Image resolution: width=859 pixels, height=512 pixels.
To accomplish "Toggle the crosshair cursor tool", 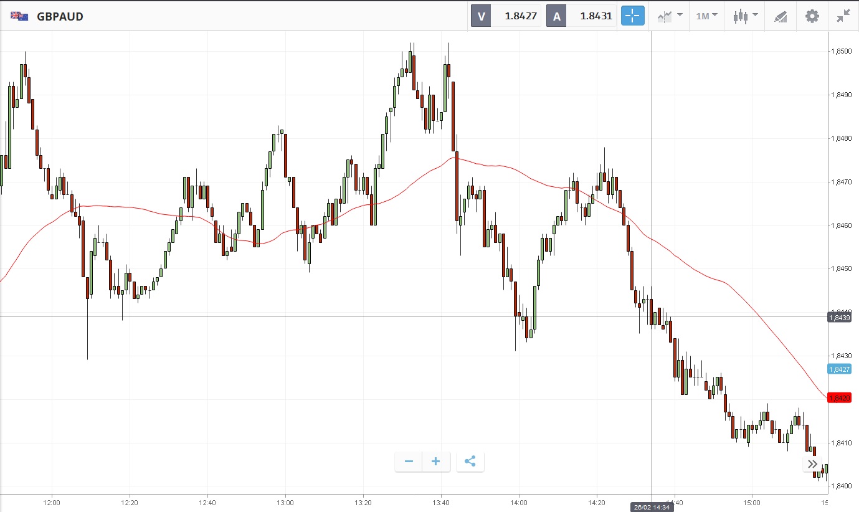I will [x=632, y=16].
